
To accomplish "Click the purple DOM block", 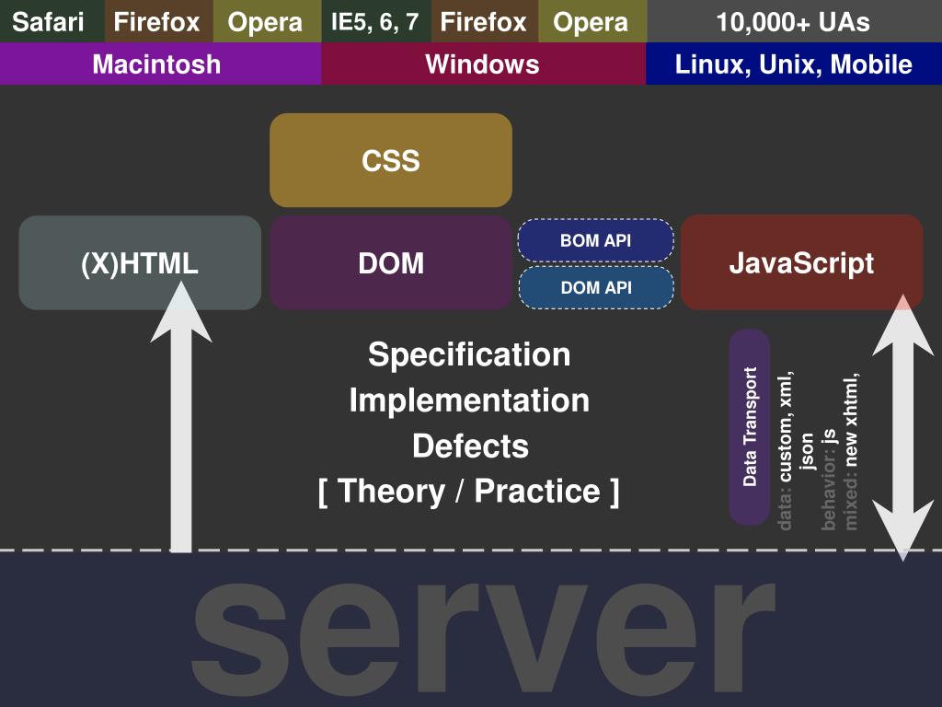I will 391,262.
